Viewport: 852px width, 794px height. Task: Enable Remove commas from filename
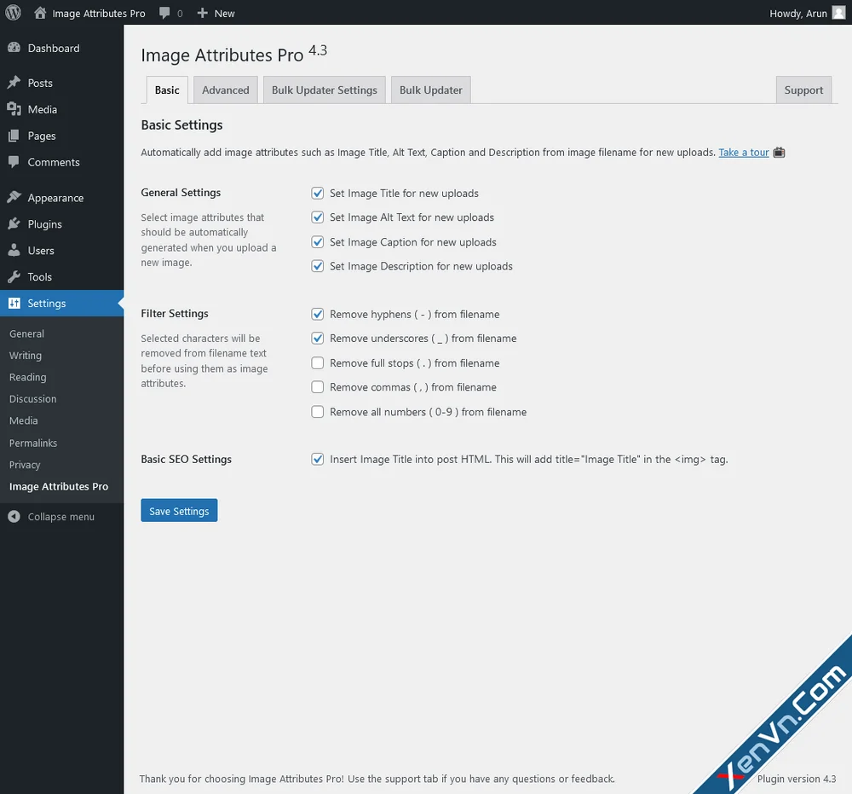click(317, 387)
